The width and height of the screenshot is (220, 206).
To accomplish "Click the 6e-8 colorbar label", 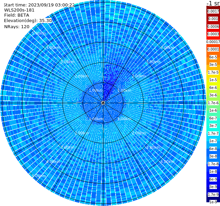I will pyautogui.click(x=213, y=149).
